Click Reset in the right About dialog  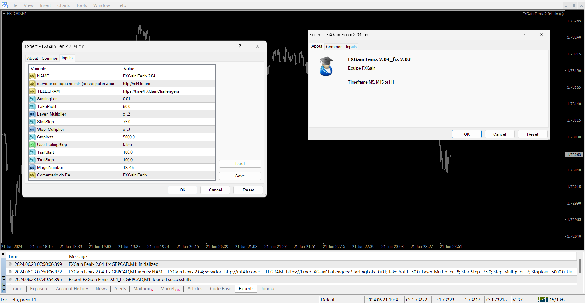pos(533,134)
